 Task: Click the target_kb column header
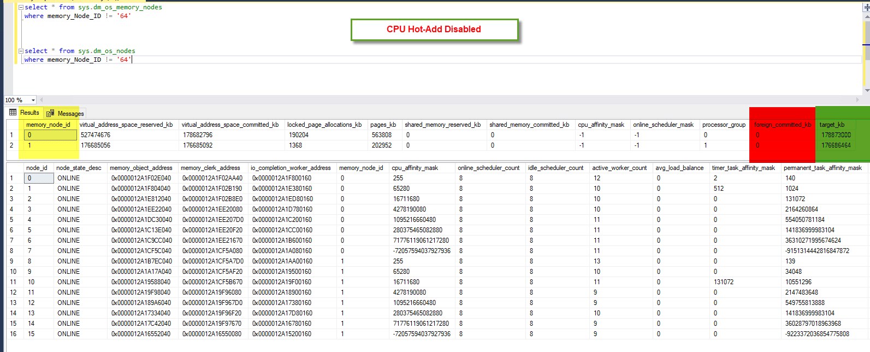click(832, 125)
